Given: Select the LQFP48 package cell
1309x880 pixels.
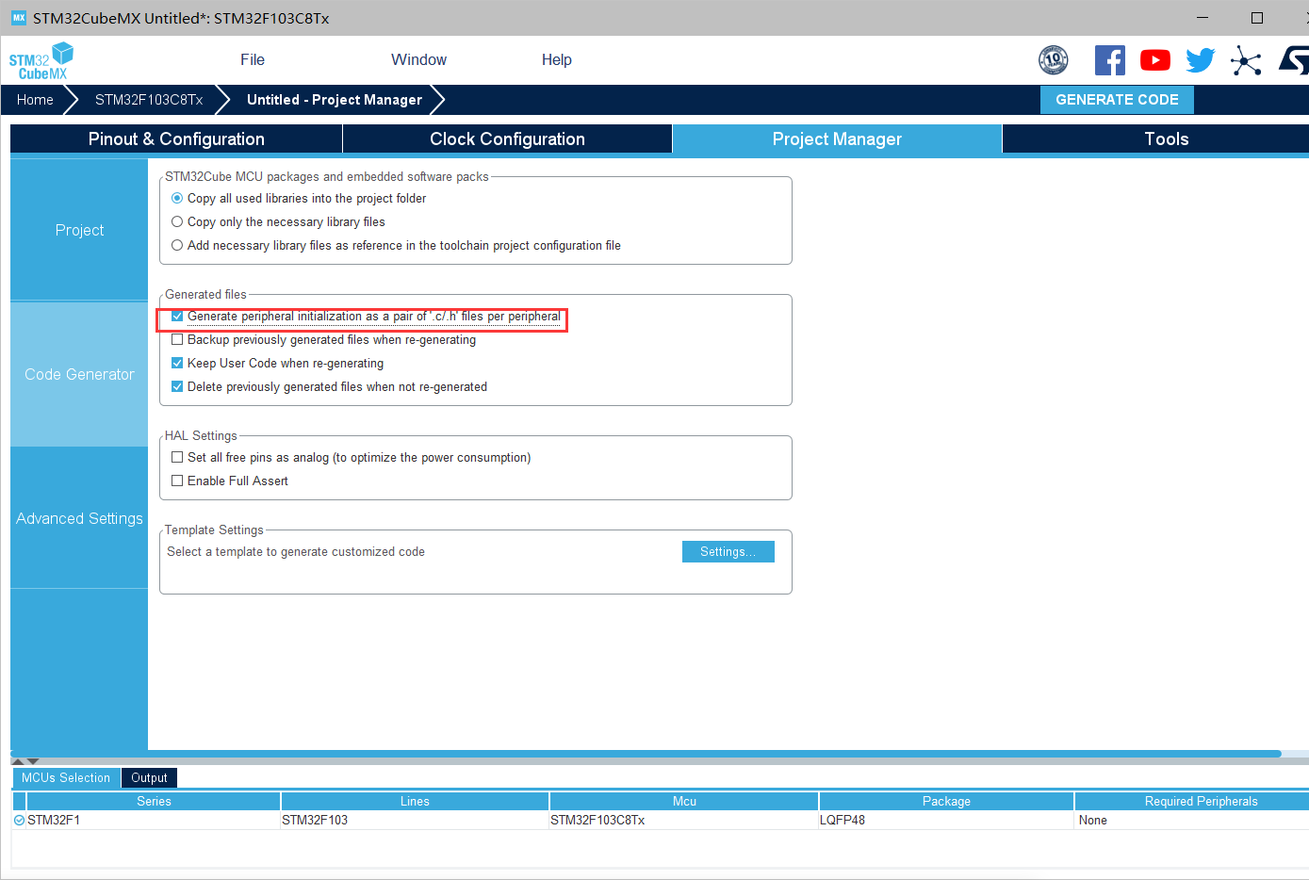Looking at the screenshot, I should point(946,821).
